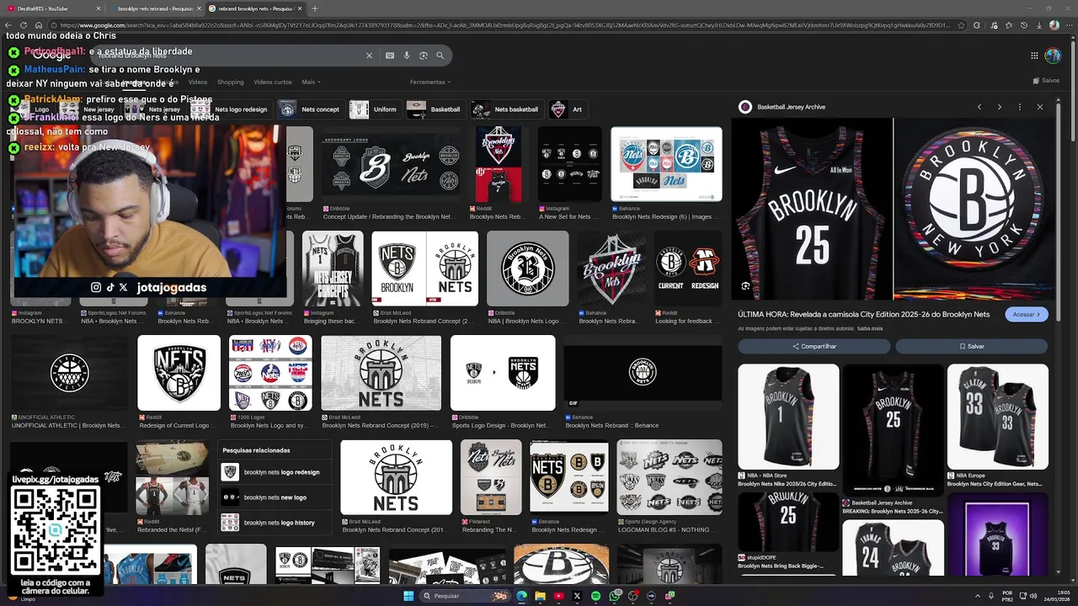The height and width of the screenshot is (606, 1078).
Task: Open the Mais search filter dropdown
Action: tap(311, 82)
